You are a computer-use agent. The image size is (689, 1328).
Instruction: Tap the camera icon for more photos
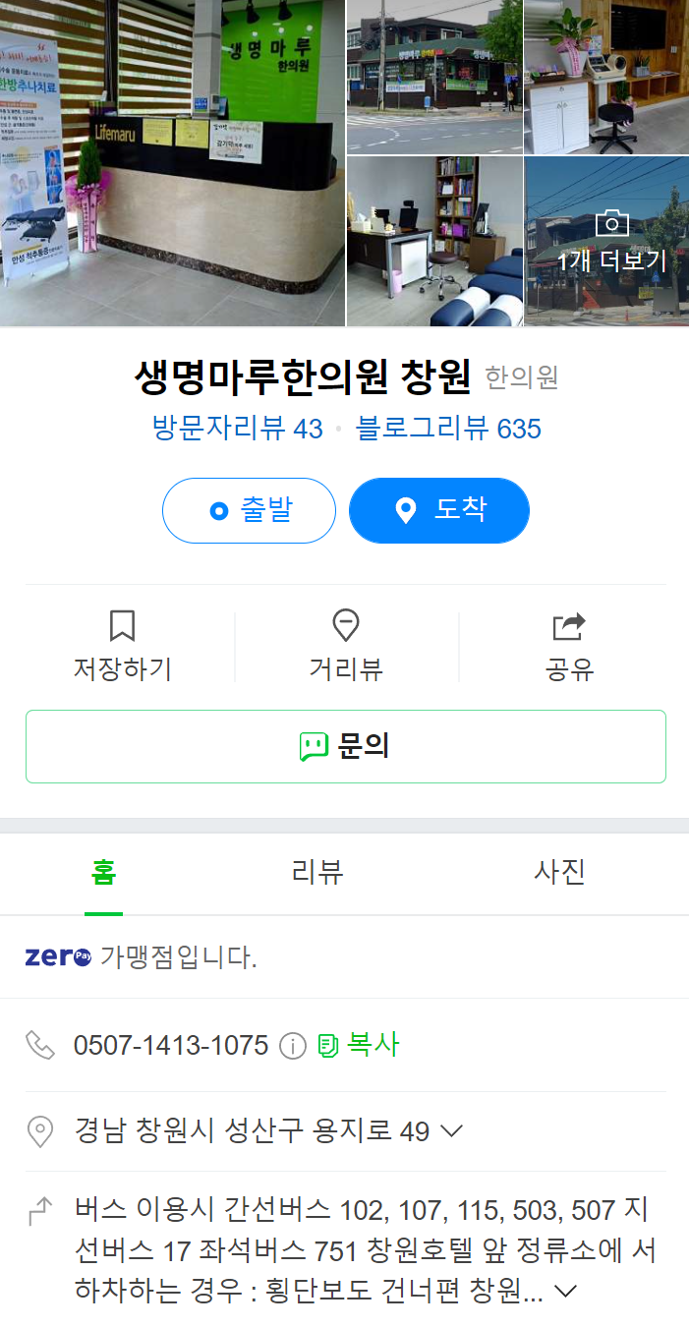point(611,222)
